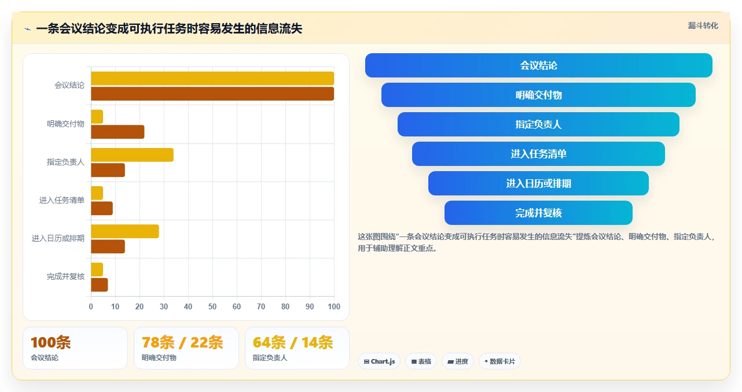Click the brown bar for 会议结论
Image resolution: width=742 pixels, height=392 pixels.
click(x=212, y=94)
